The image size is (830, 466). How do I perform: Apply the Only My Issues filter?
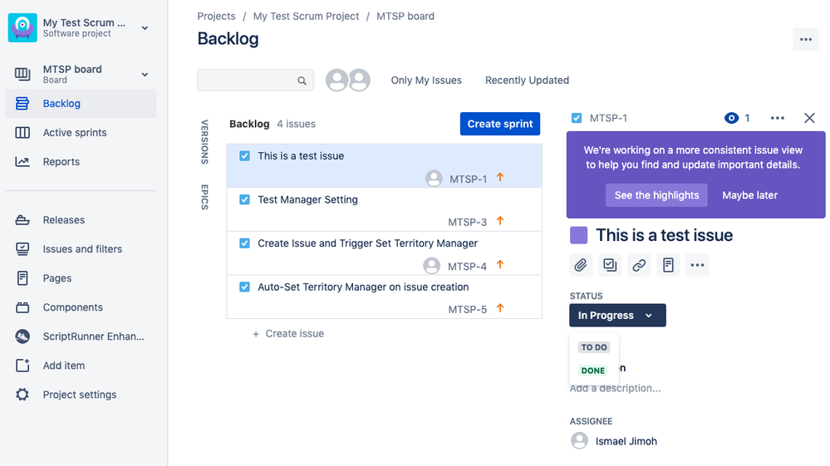[x=426, y=81]
